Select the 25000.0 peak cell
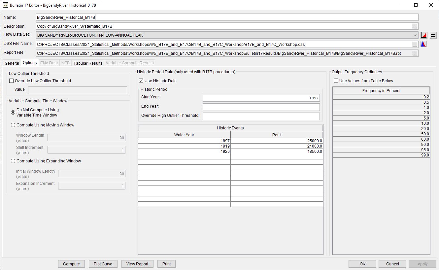Viewport: 439px width, 270px height. [x=277, y=141]
